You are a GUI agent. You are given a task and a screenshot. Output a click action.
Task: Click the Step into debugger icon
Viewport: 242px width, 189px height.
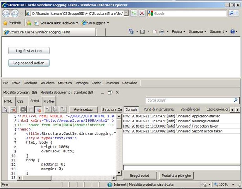[48, 109]
